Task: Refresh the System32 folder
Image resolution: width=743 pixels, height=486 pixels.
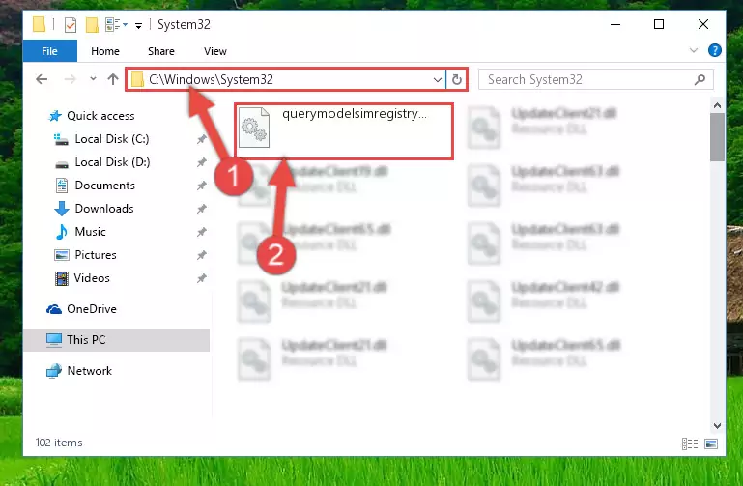Action: (x=456, y=79)
